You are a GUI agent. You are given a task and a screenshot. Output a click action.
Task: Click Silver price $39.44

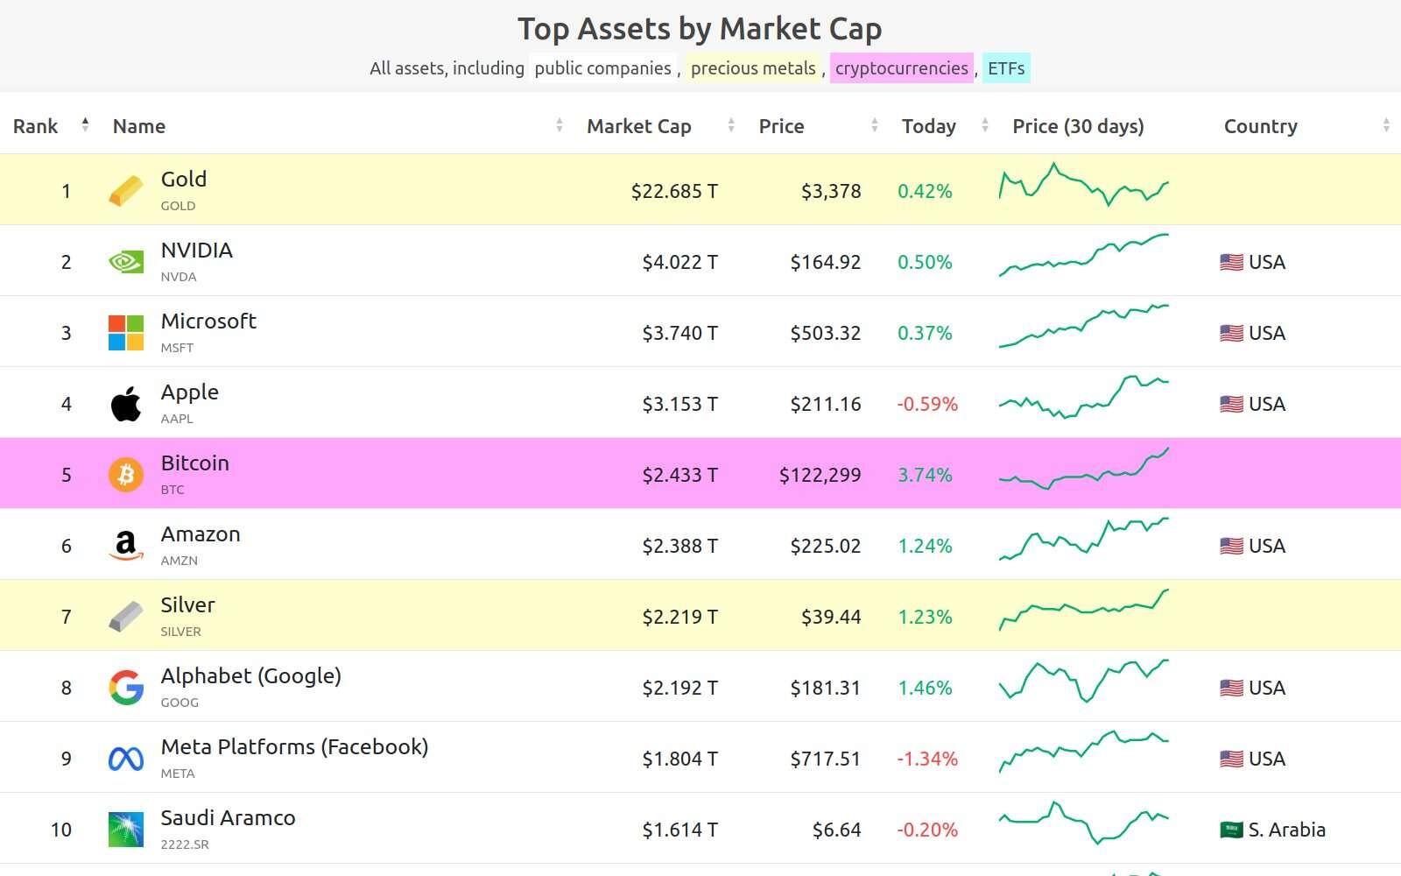831,617
